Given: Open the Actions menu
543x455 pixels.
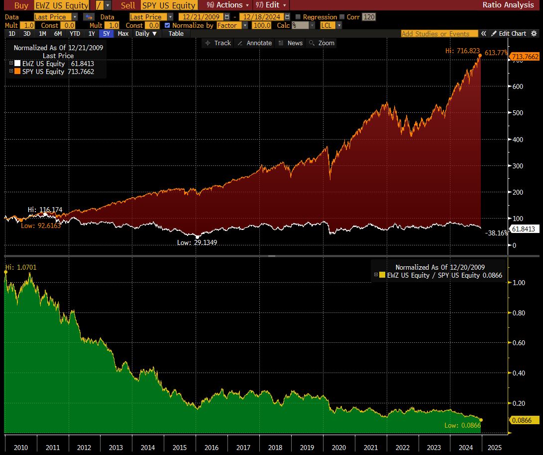Looking at the screenshot, I should click(227, 5).
